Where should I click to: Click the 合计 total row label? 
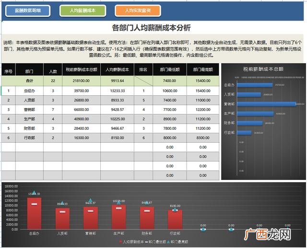pyautogui.click(x=29, y=81)
